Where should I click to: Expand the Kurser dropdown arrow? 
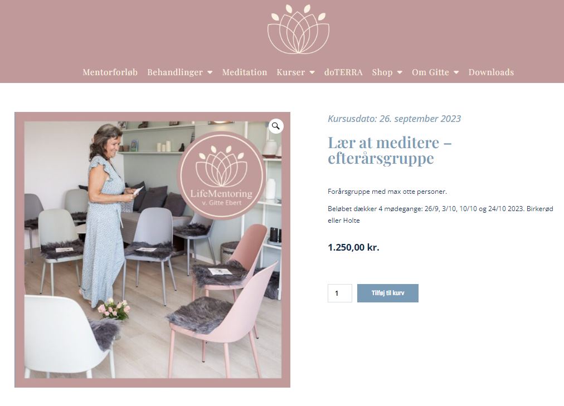pos(312,72)
